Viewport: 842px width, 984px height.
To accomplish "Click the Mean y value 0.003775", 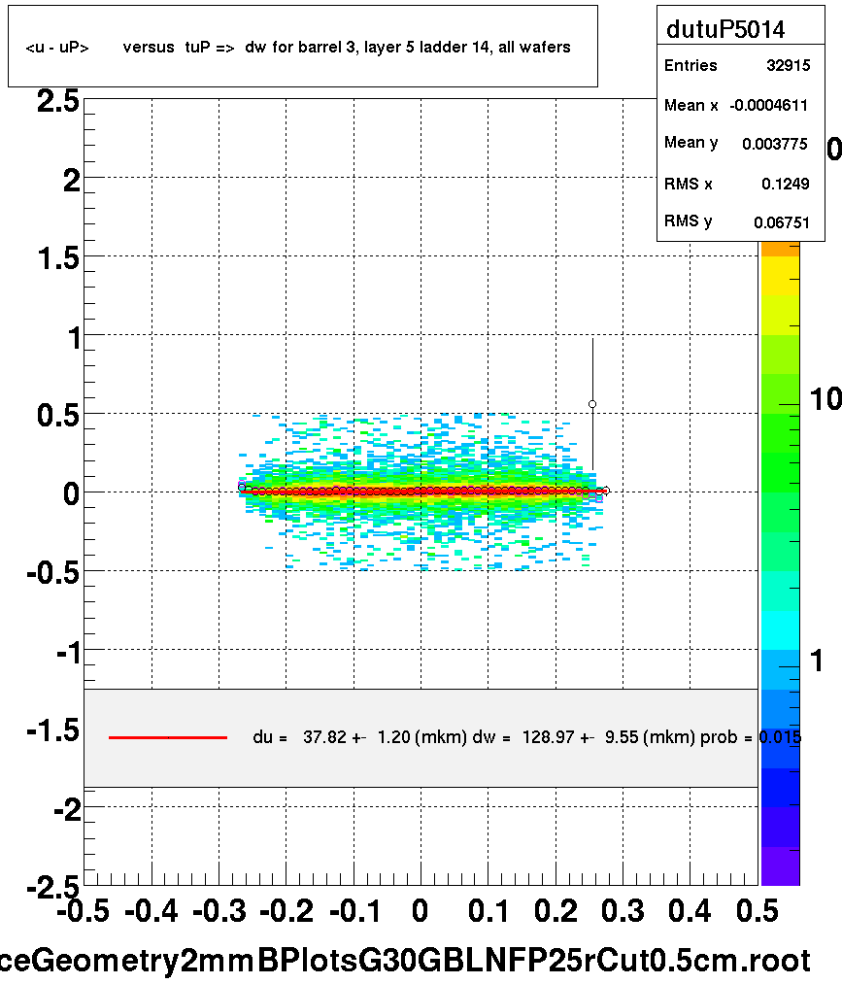I will pos(775,145).
